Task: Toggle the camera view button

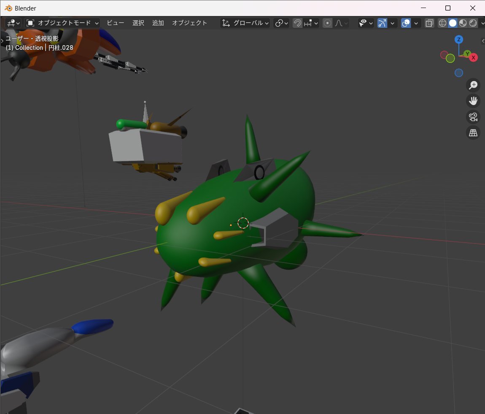Action: [473, 117]
